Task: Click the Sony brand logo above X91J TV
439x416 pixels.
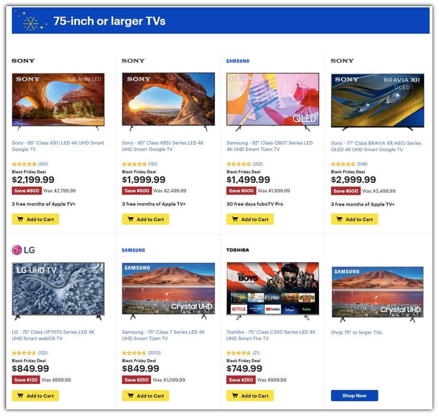Action: pos(23,61)
